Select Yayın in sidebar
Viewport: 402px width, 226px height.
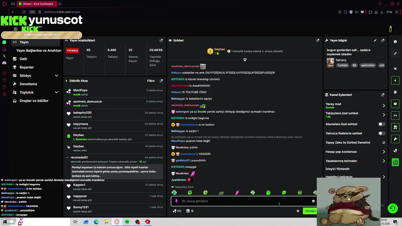[35, 42]
